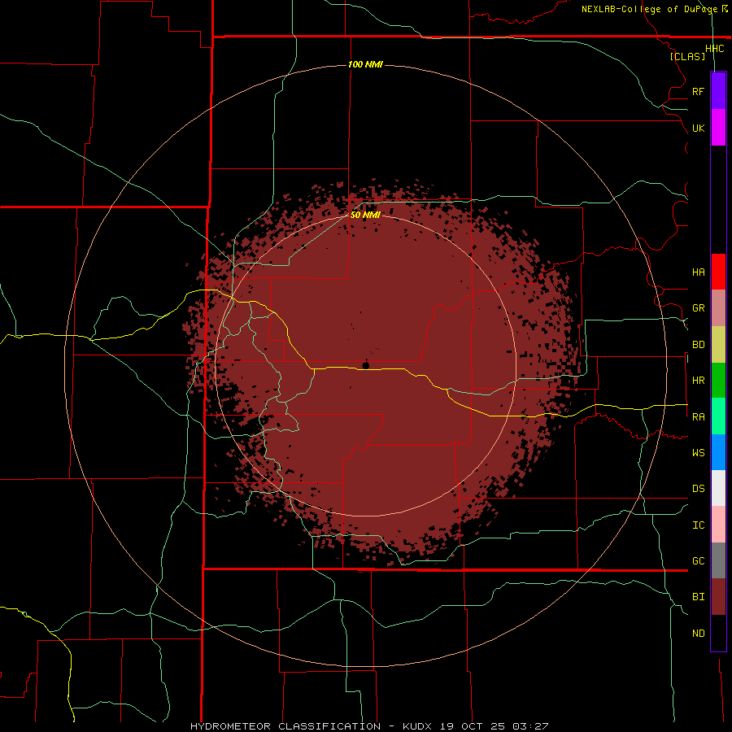The width and height of the screenshot is (732, 732).
Task: Click the IC legend label
Action: pos(699,525)
